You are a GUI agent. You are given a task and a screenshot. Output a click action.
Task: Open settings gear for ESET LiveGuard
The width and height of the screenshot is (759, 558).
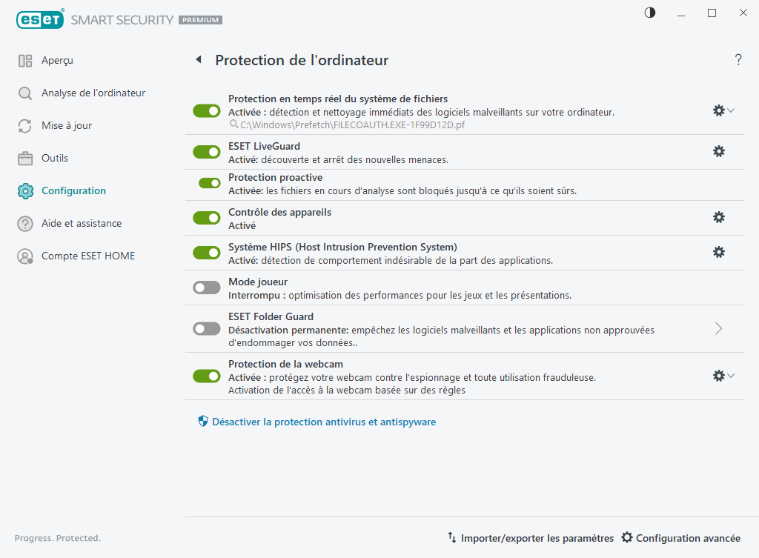tap(718, 151)
